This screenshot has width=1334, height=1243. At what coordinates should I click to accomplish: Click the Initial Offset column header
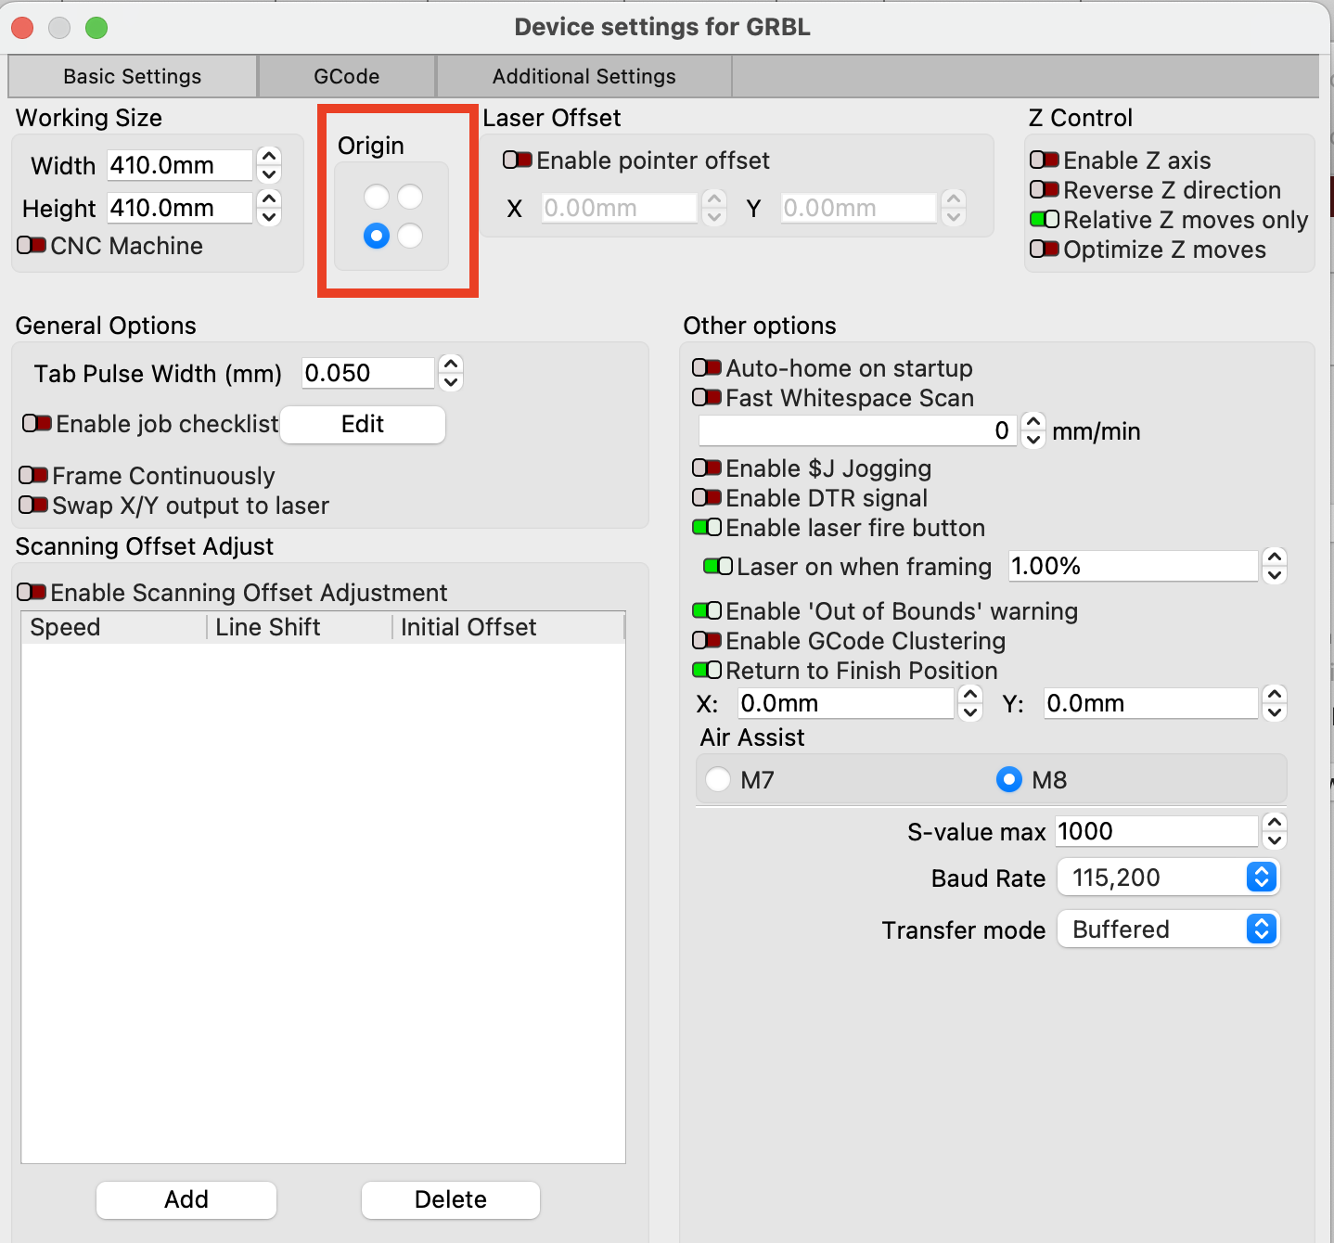[508, 628]
